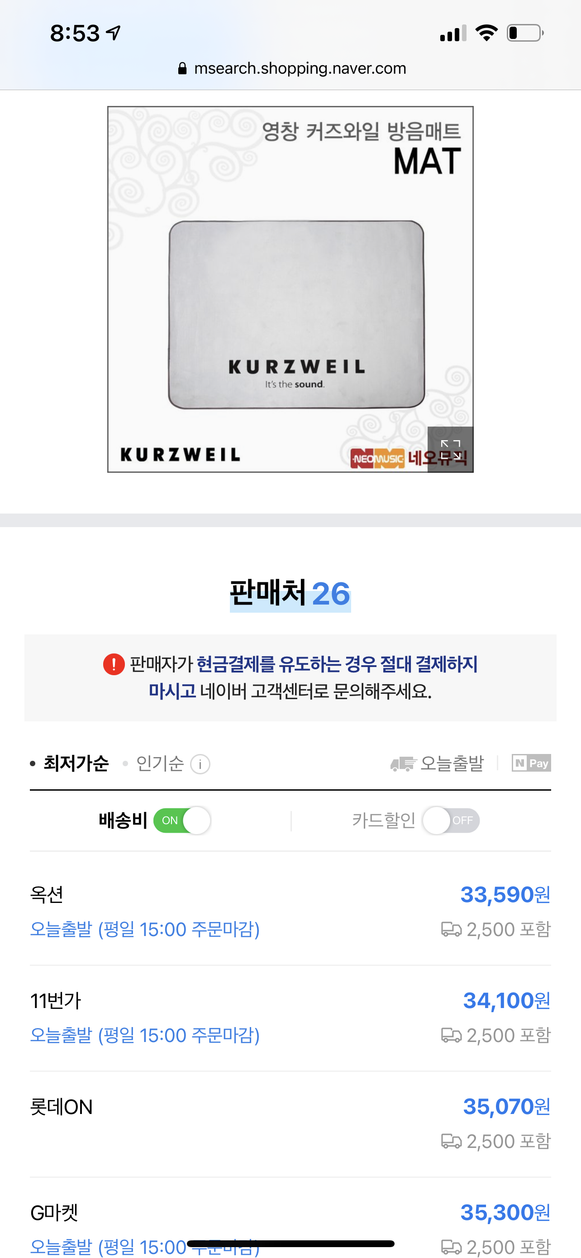Tap the msearch.shopping.naver.com address bar
The height and width of the screenshot is (1258, 581).
click(x=291, y=68)
